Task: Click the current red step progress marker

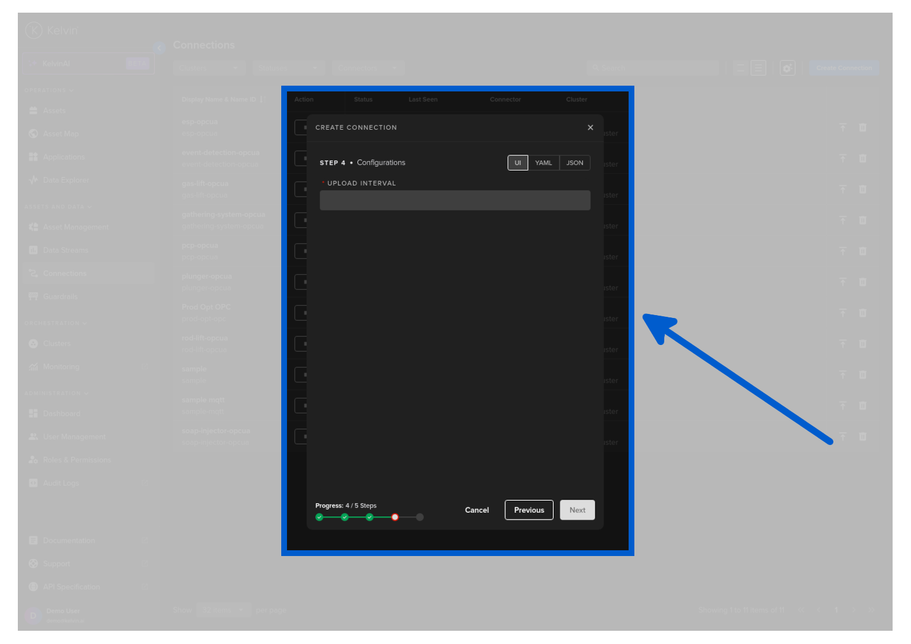Action: coord(395,517)
